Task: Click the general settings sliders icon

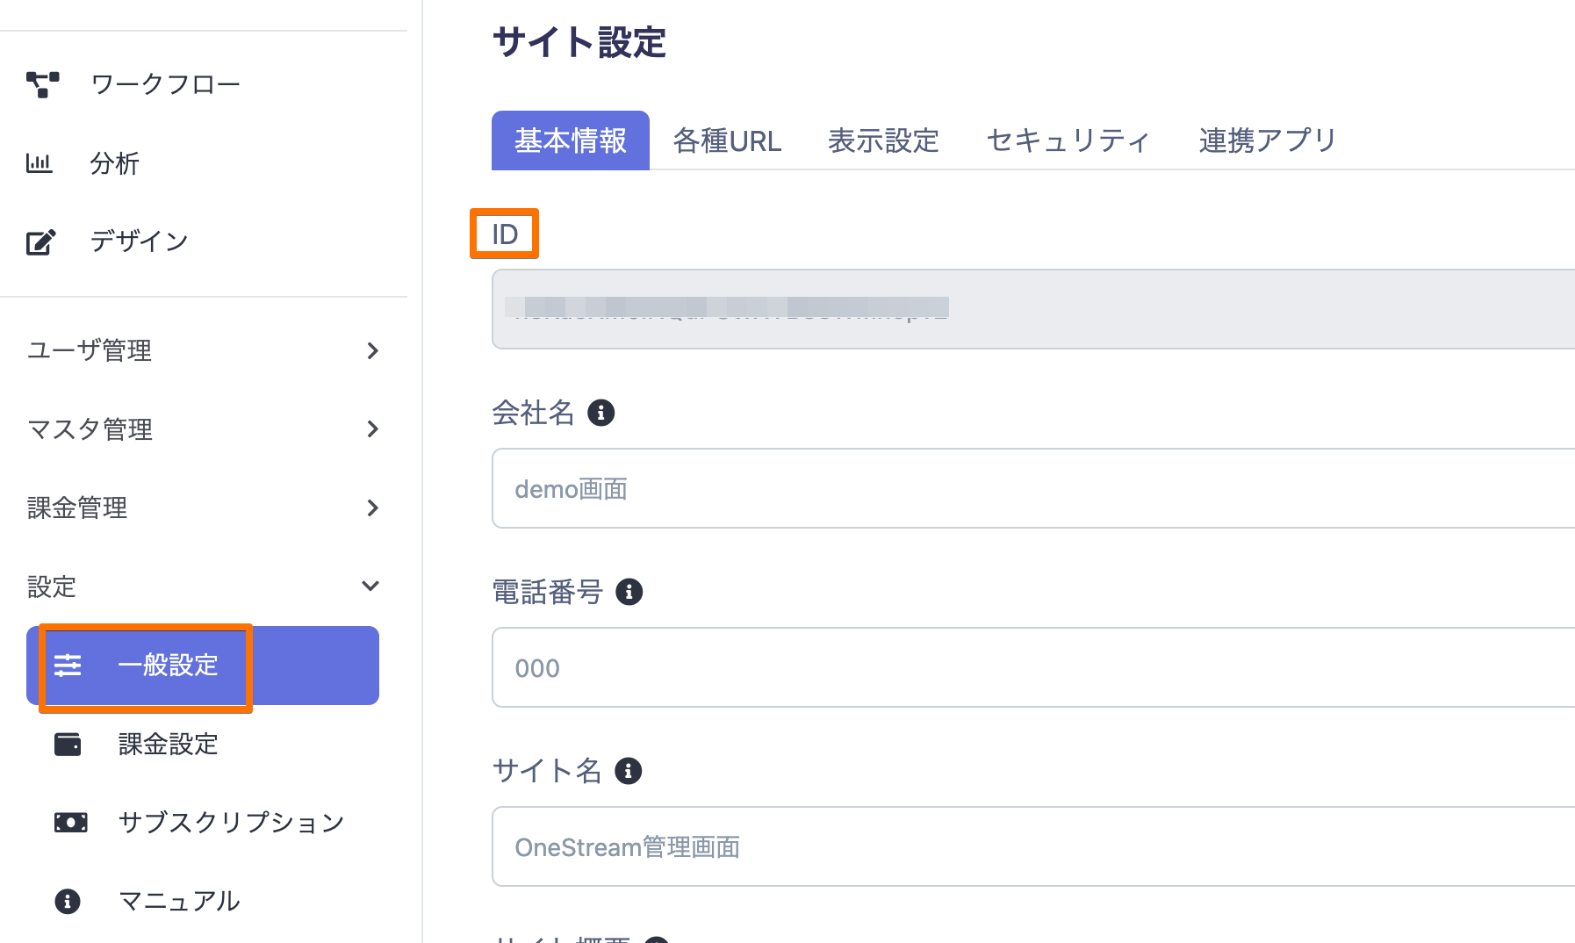Action: pos(68,666)
